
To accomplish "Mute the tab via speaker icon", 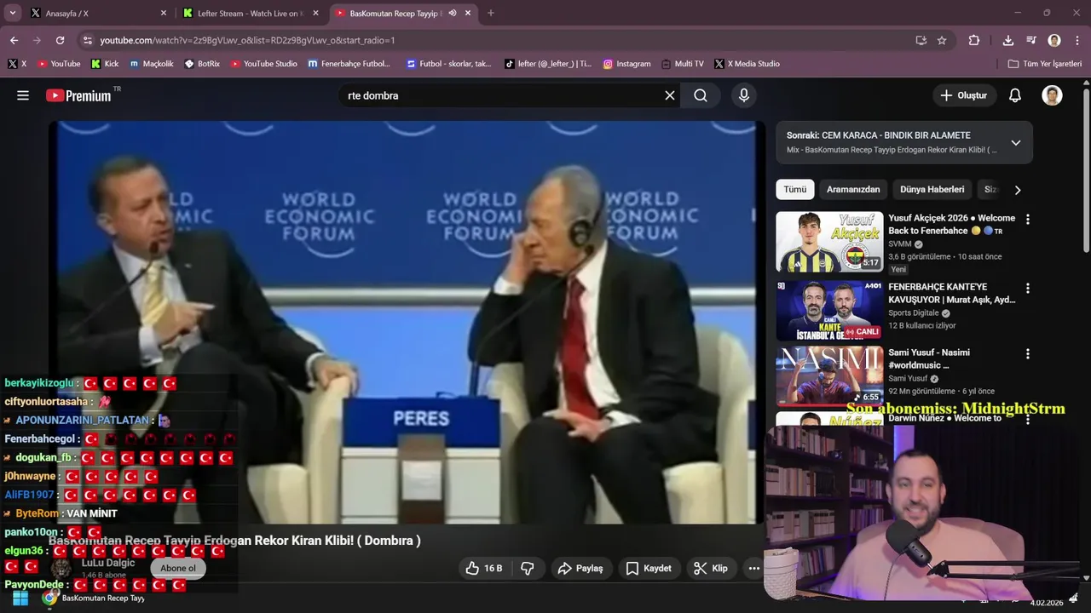I will 453,13.
